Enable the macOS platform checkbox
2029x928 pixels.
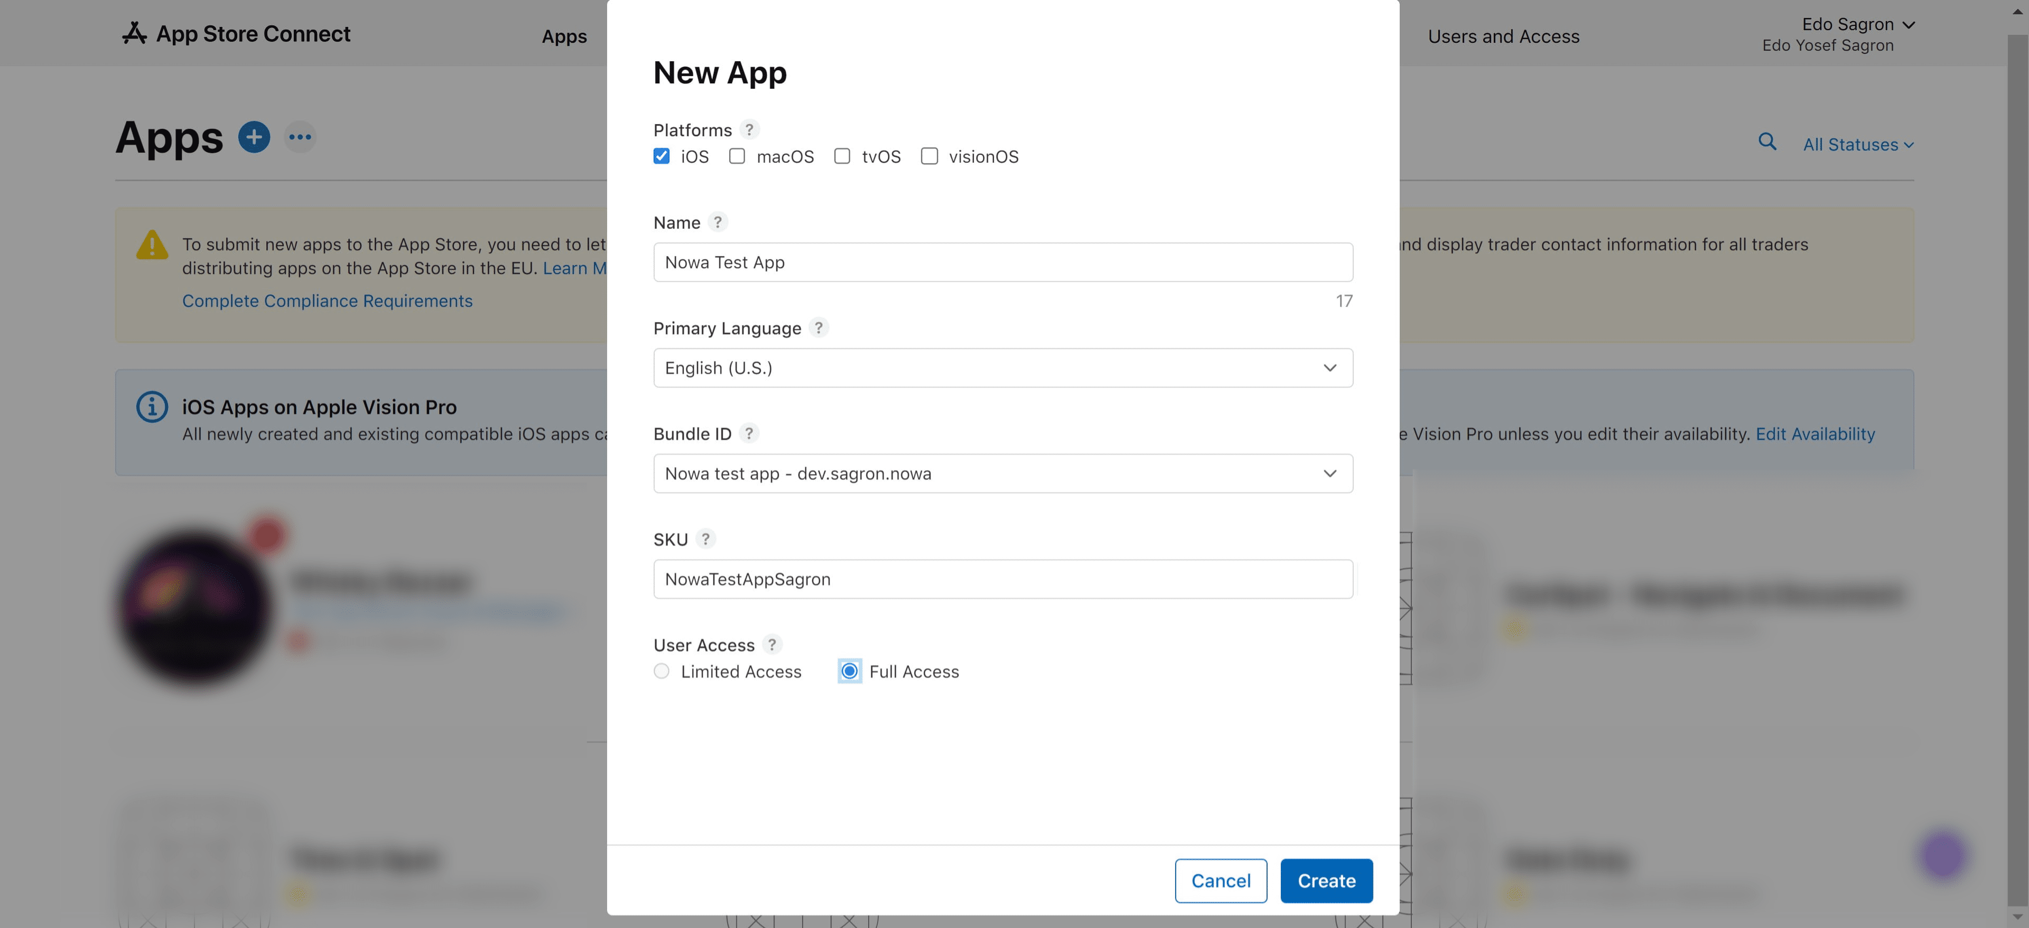click(x=737, y=156)
